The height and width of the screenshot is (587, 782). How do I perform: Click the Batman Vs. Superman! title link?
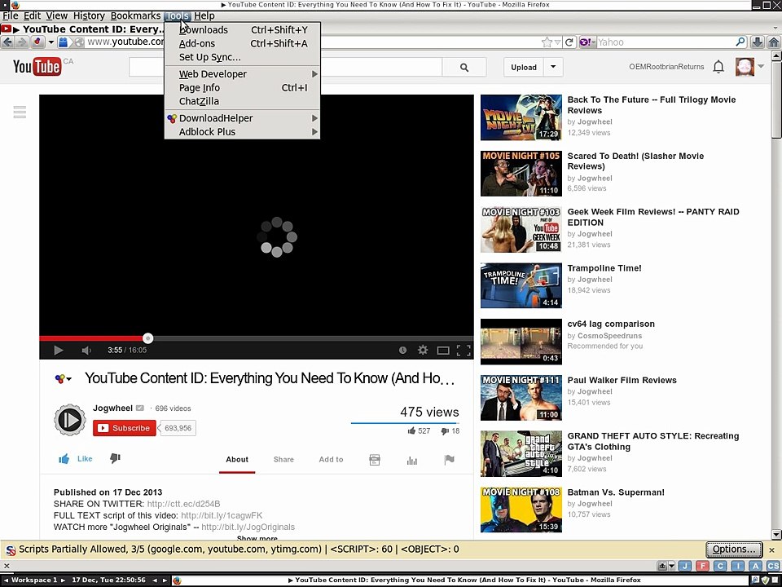click(x=616, y=492)
